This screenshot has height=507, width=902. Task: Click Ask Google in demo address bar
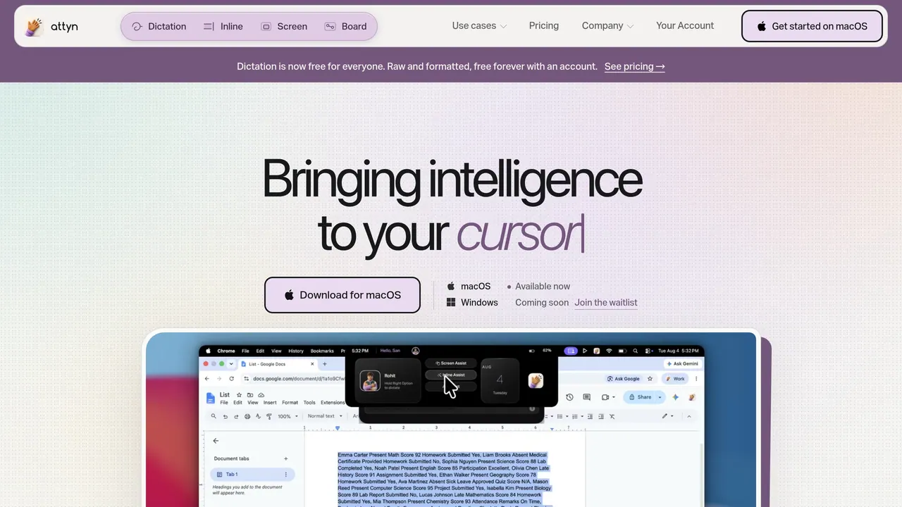pos(623,378)
